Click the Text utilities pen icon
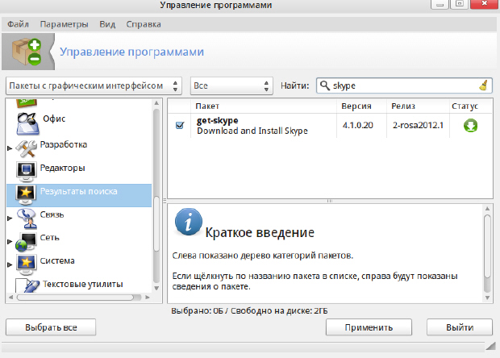Image resolution: width=500 pixels, height=358 pixels. (27, 285)
